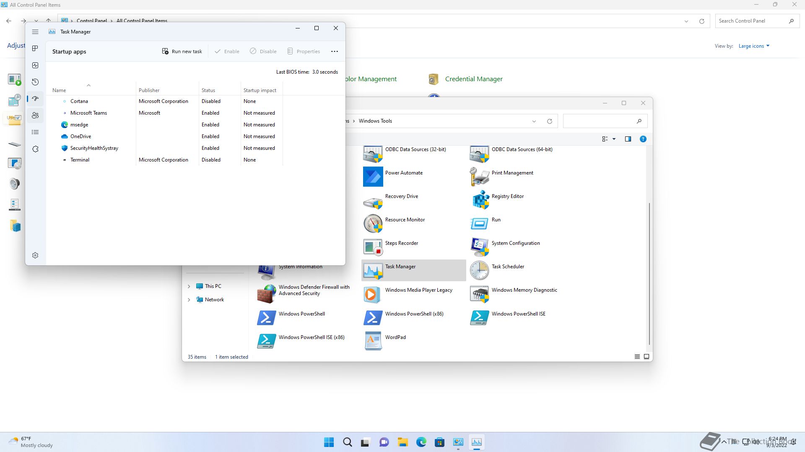
Task: Open Control Panel address history dropdown
Action: [686, 21]
